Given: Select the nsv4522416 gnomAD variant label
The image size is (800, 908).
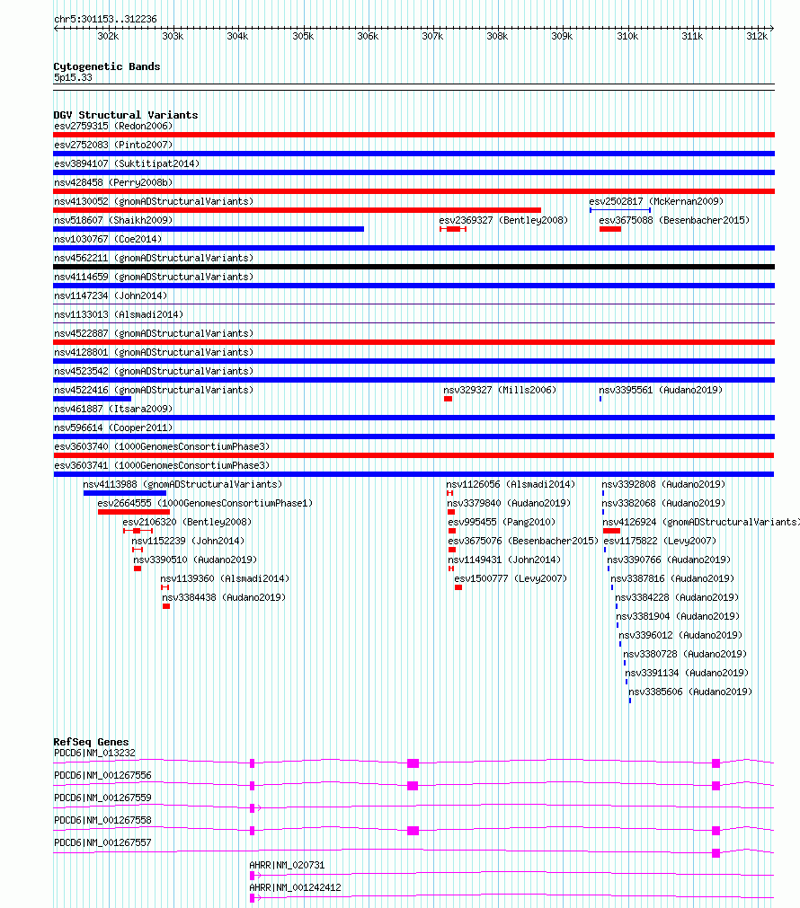Looking at the screenshot, I should point(154,391).
